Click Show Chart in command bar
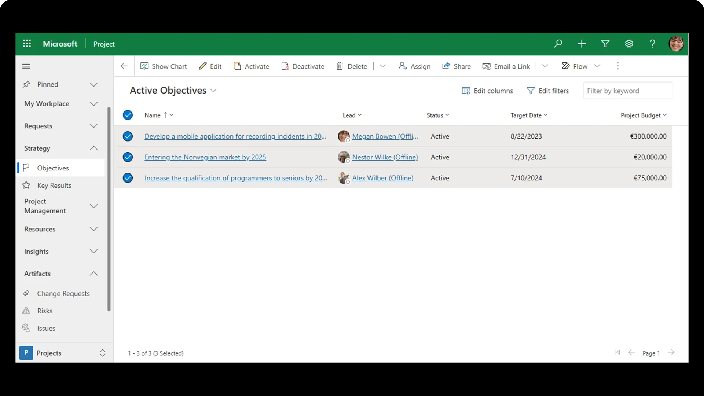Screen dimensions: 704x396 [x=164, y=66]
